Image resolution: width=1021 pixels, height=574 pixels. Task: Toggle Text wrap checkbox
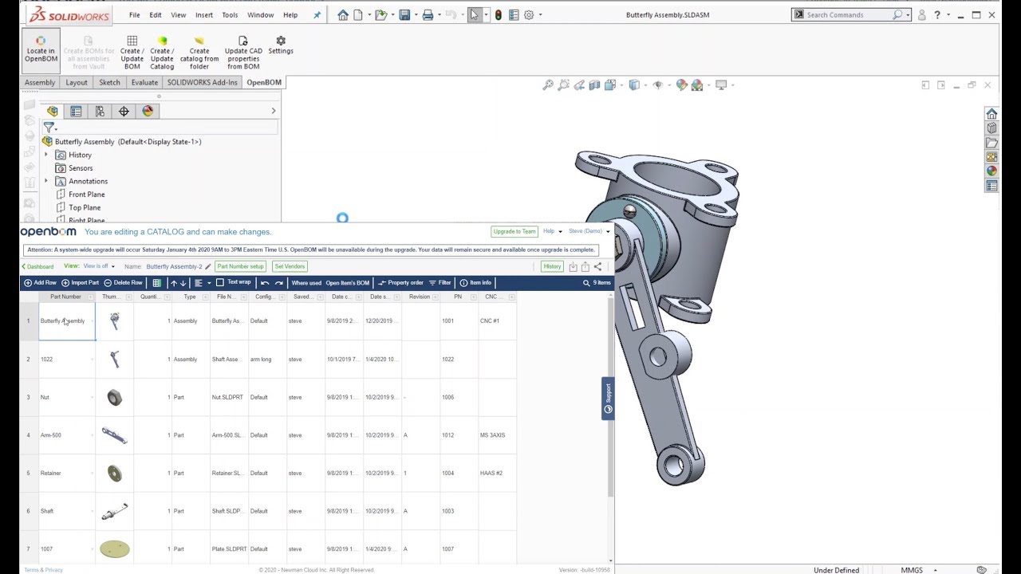220,282
